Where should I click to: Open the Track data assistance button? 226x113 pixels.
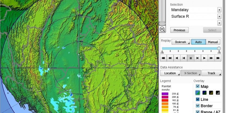click(x=211, y=73)
